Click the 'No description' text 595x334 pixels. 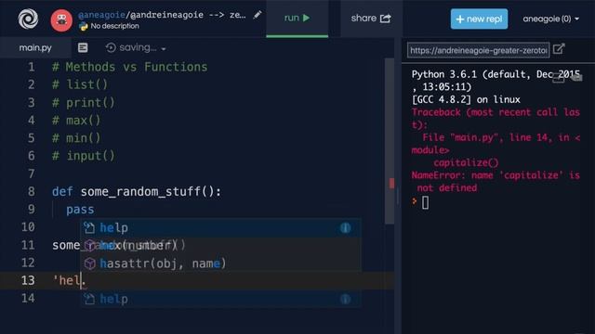(x=114, y=26)
